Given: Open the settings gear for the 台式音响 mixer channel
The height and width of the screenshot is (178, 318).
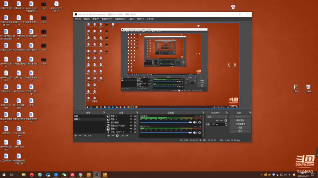Looking at the screenshot, I should point(200,122).
